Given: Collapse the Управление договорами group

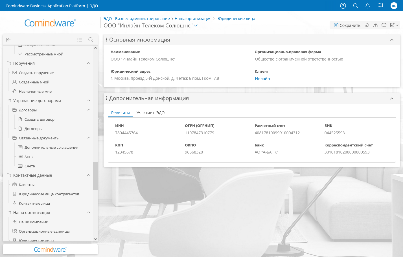Looking at the screenshot, I should coord(89,101).
